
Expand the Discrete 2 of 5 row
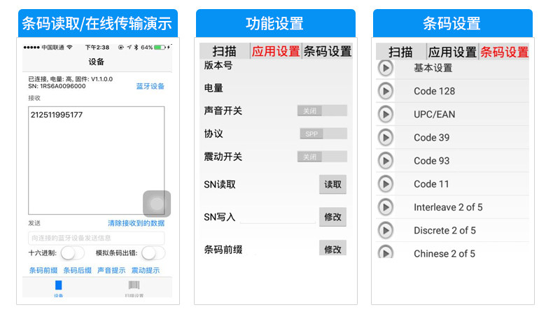pyautogui.click(x=385, y=230)
